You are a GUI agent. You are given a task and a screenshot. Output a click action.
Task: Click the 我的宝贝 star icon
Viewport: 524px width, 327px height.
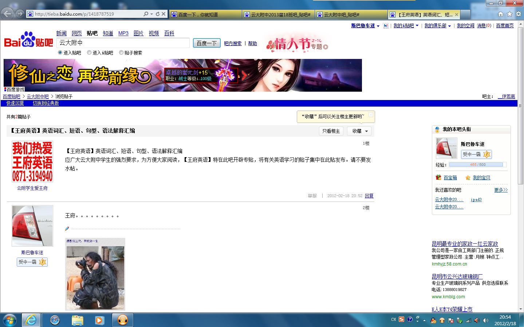coord(468,178)
